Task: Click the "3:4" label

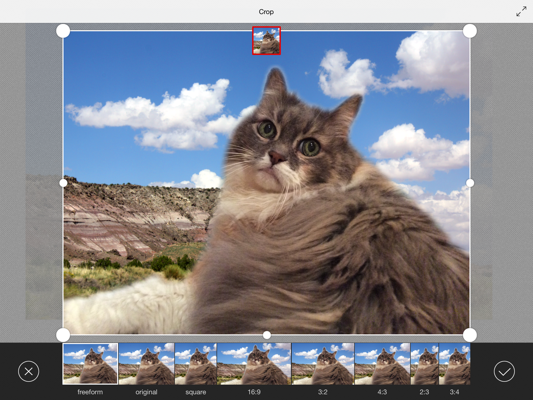Action: pos(454,392)
